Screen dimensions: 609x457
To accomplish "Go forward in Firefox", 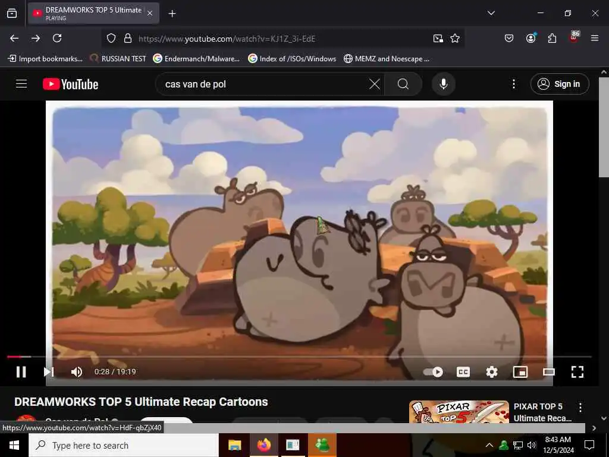I will (x=36, y=38).
